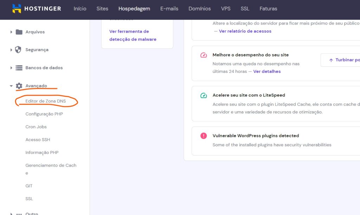Open Editor de Zona DNS
The height and width of the screenshot is (215, 360).
click(x=46, y=101)
